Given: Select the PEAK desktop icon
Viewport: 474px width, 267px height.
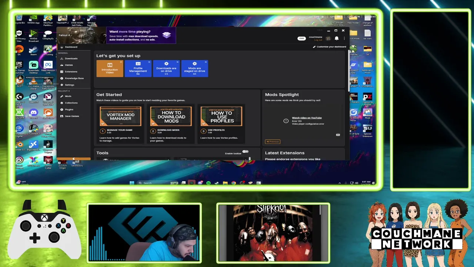Looking at the screenshot, I should (367, 113).
